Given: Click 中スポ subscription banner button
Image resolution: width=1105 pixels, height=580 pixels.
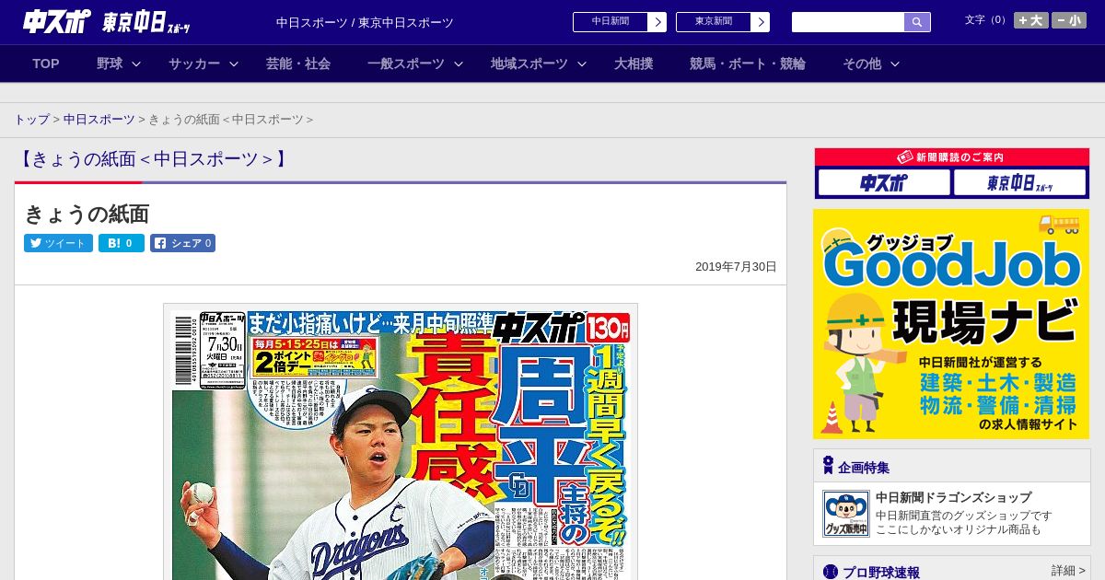Looking at the screenshot, I should pos(884,182).
